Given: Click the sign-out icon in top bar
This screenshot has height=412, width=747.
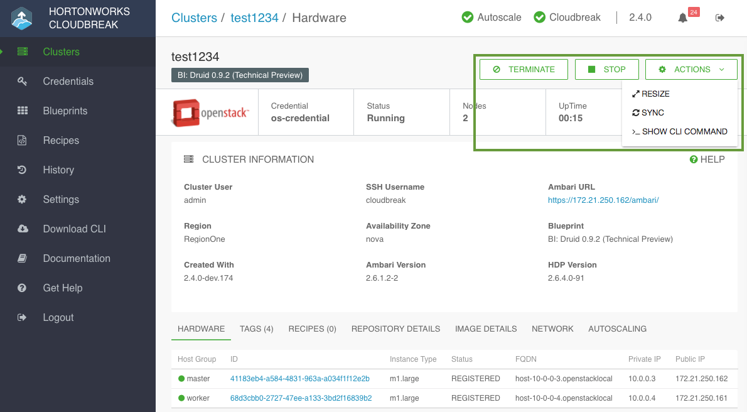Looking at the screenshot, I should coord(720,18).
